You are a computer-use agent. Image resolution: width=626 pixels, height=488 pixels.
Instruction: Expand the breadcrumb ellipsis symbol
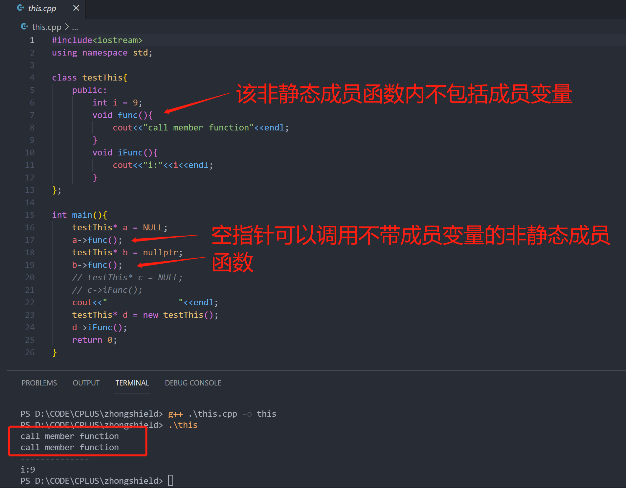(x=75, y=27)
